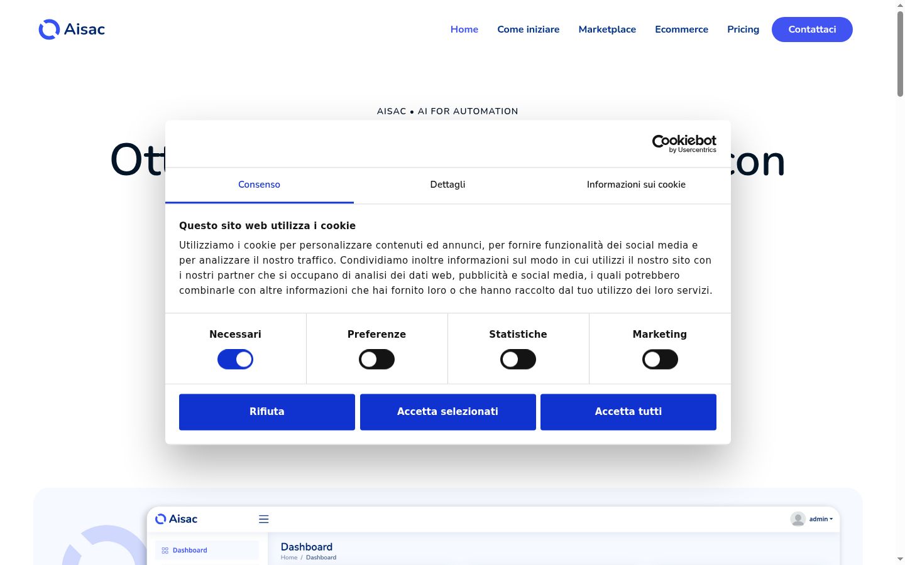Open the admin dropdown in dashboard preview

[821, 519]
